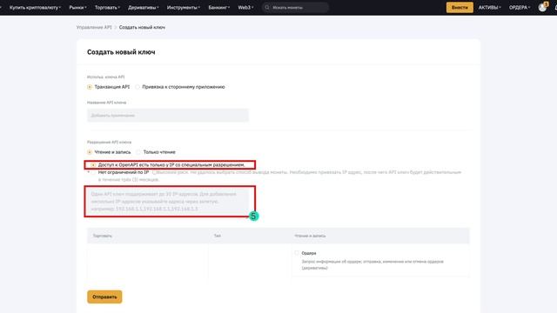
Task: Expand the Деривативы dropdown menu
Action: (x=144, y=8)
